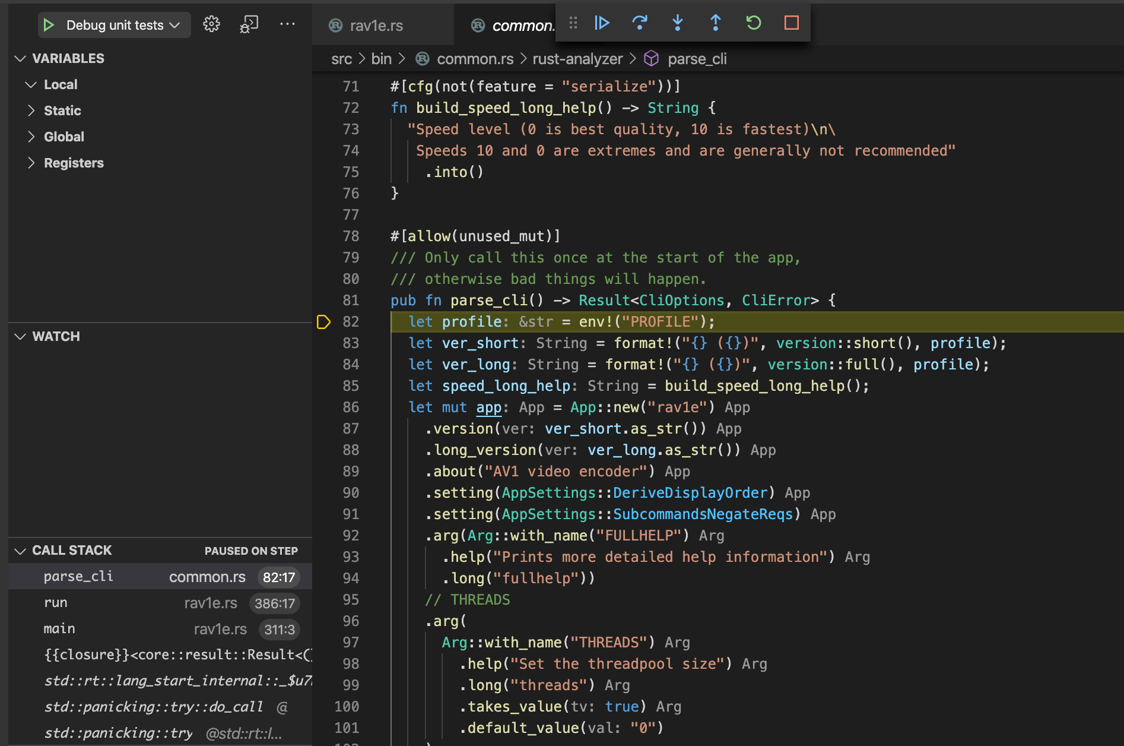
Task: Stop the debug session
Action: pyautogui.click(x=792, y=23)
